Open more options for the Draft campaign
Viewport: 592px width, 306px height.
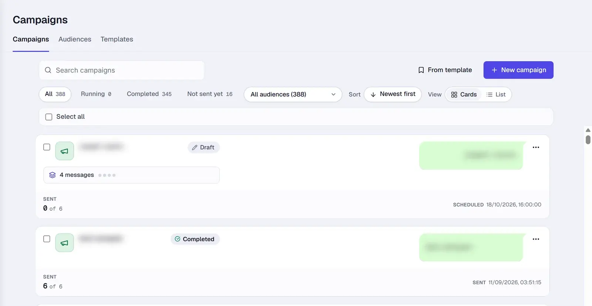click(x=536, y=147)
